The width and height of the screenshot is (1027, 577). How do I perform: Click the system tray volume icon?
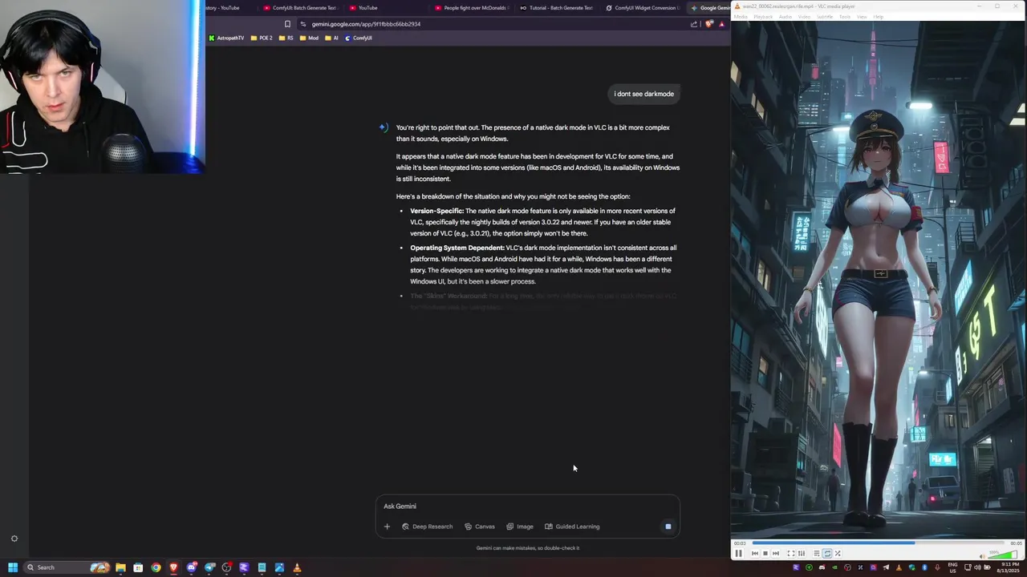pyautogui.click(x=977, y=567)
